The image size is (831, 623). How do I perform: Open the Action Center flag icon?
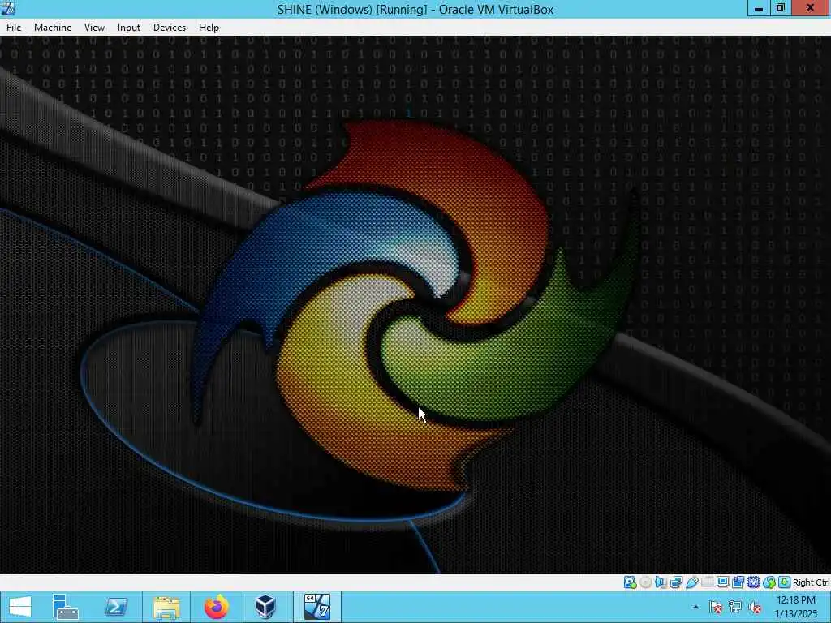(x=716, y=607)
